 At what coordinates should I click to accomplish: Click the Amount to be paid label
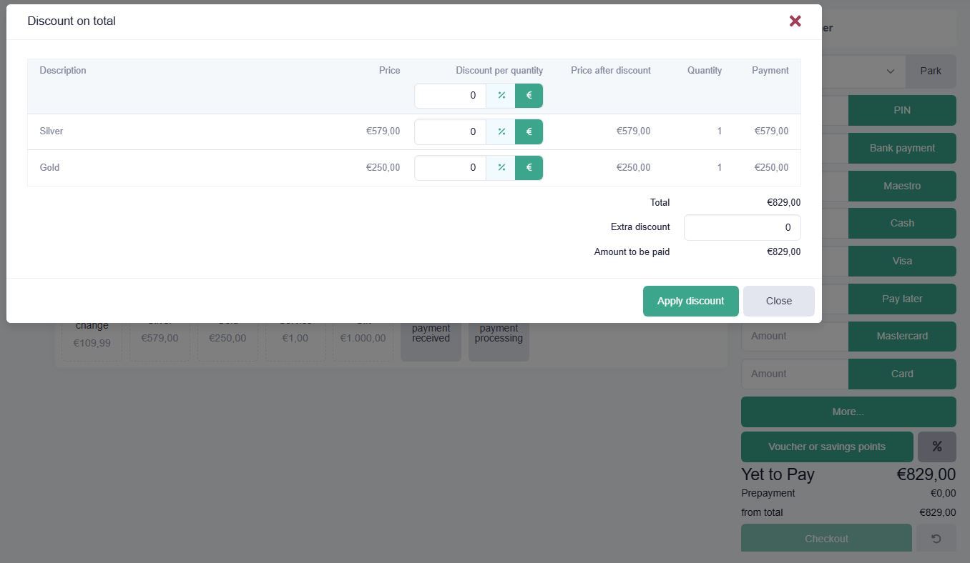(x=632, y=252)
